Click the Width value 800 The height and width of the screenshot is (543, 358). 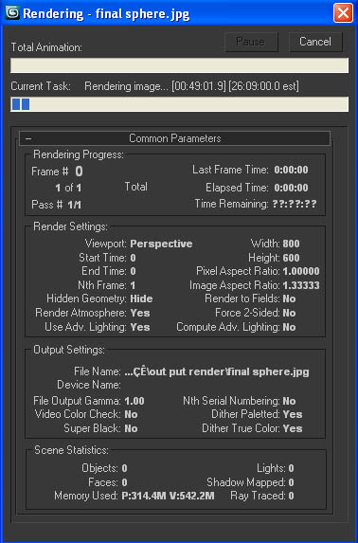pyautogui.click(x=291, y=244)
